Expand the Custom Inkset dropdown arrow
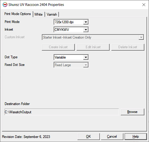Image resolution: width=149 pixels, height=142 pixels. (141, 37)
